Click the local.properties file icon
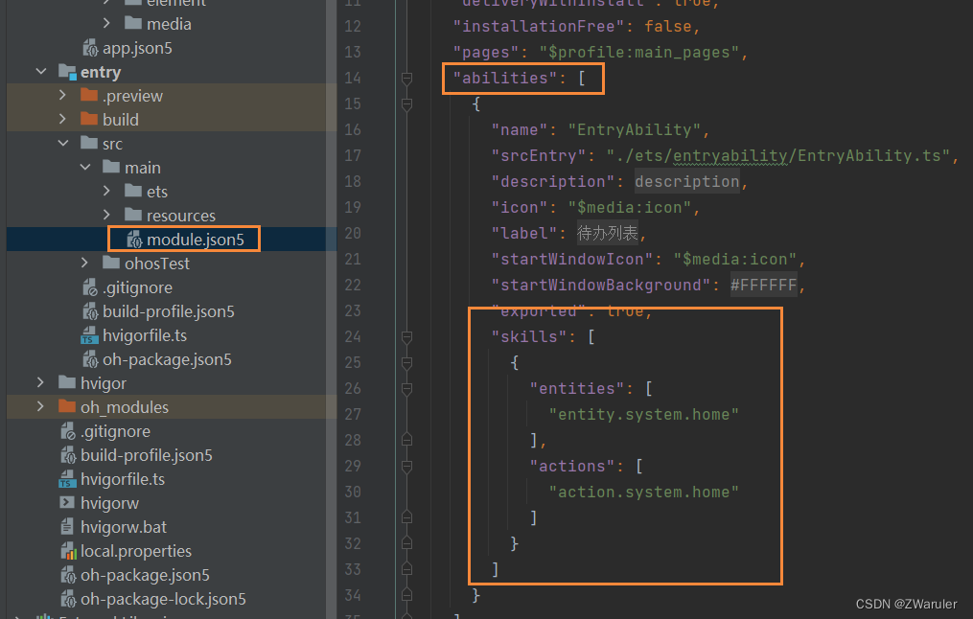The width and height of the screenshot is (973, 619). point(68,550)
